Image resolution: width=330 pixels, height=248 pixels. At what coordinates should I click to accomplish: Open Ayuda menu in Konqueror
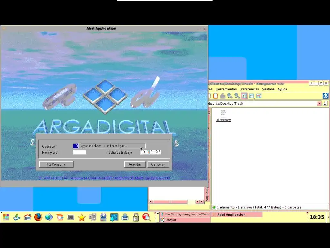[282, 89]
